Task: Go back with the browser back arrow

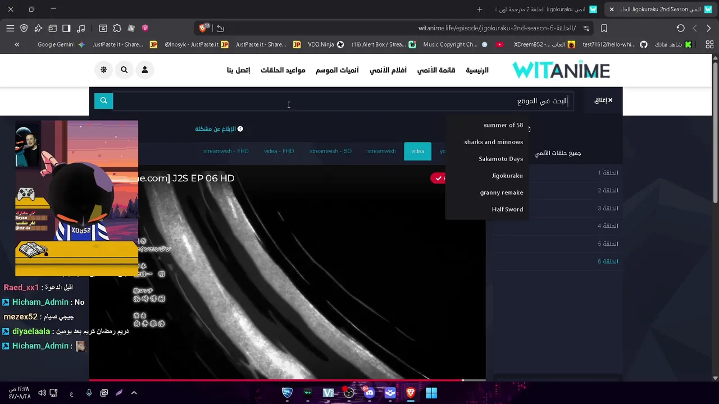Action: 708,28
